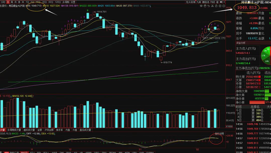Select 外盘 tab

[x=75, y=130]
